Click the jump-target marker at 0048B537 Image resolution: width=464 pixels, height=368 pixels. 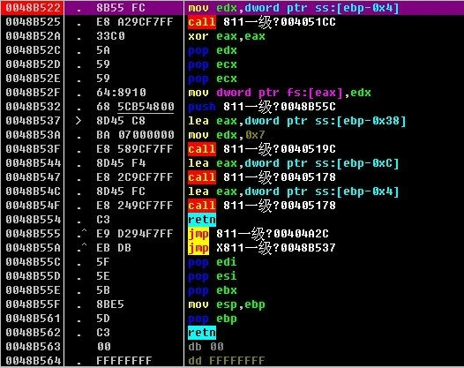[x=79, y=121]
